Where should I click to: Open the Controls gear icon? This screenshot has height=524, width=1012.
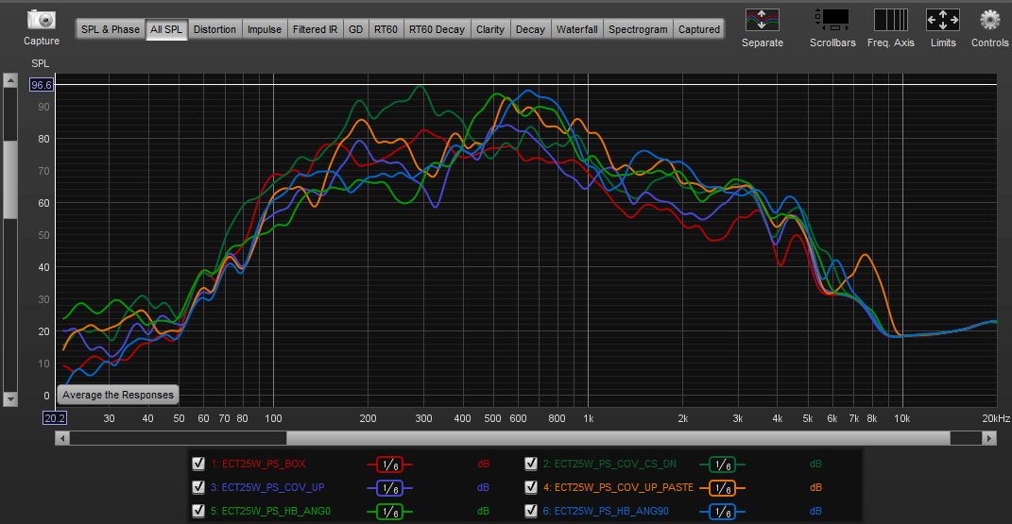pos(989,20)
